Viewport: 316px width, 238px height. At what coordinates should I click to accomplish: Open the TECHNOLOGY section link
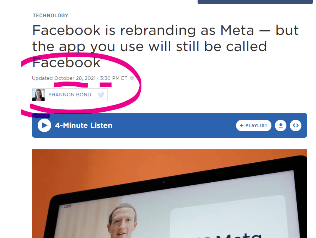pyautogui.click(x=50, y=15)
